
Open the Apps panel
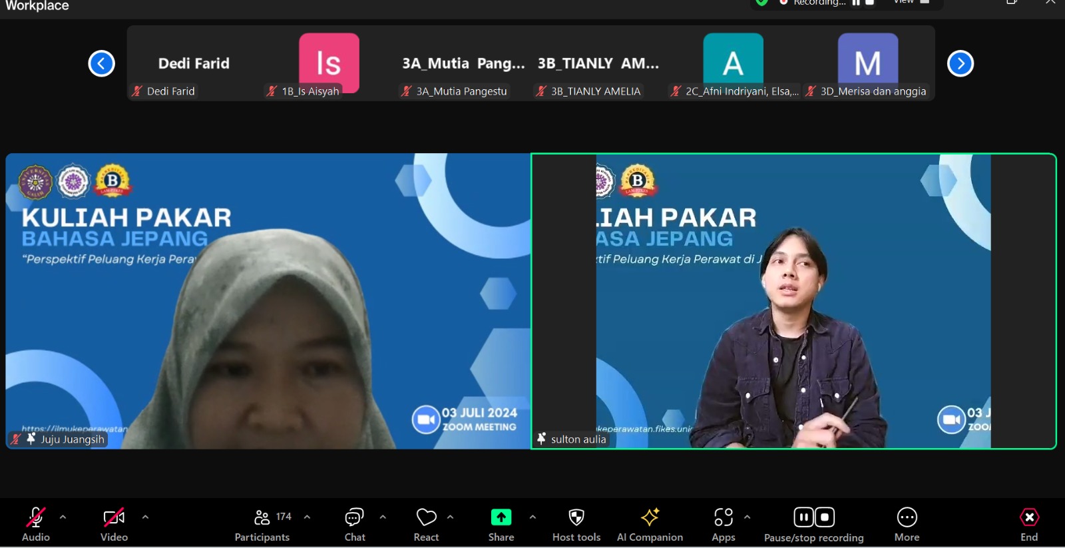point(723,525)
